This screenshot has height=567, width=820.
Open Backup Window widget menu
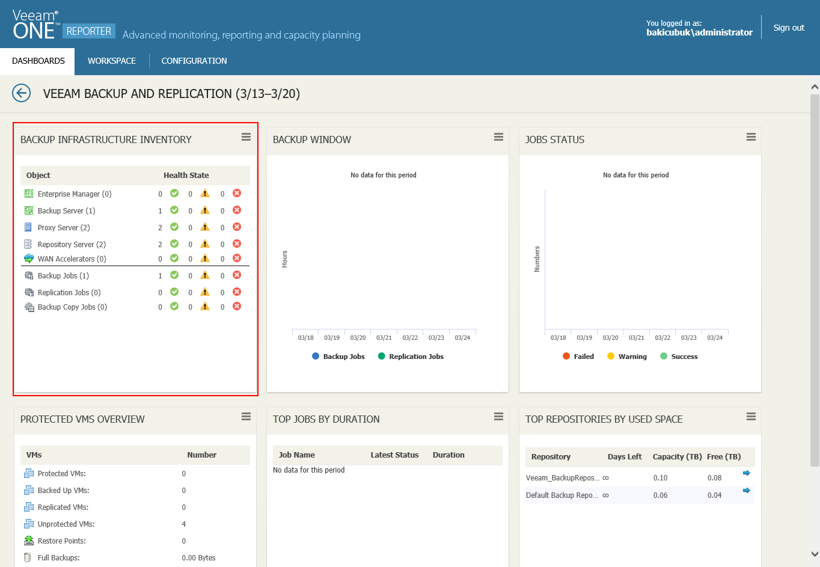tap(498, 137)
